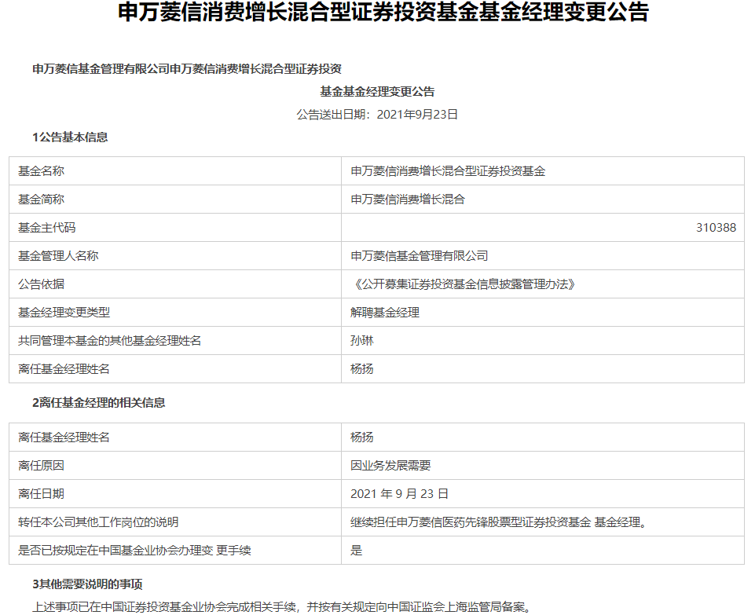Click the main title 申万菱信消费增长混合型证券投资基金基金经理变更公告
The width and height of the screenshot is (755, 615).
[383, 12]
